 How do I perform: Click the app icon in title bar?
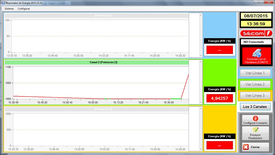pyautogui.click(x=3, y=2)
